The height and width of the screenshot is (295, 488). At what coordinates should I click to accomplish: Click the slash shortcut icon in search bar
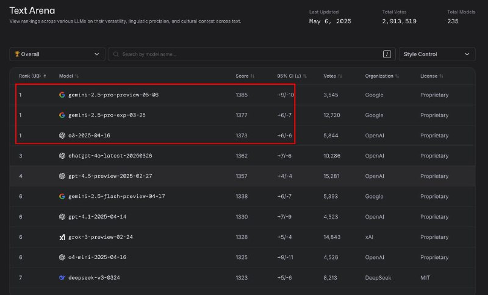tap(387, 54)
